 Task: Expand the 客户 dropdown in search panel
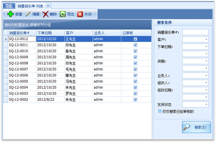click(x=206, y=40)
